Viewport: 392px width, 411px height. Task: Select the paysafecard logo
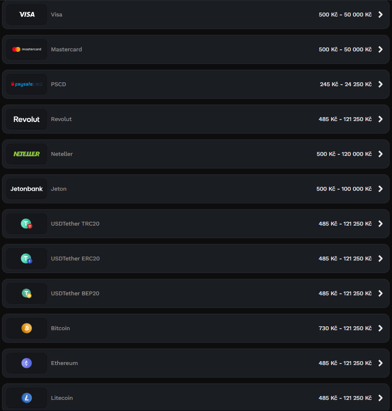(27, 84)
